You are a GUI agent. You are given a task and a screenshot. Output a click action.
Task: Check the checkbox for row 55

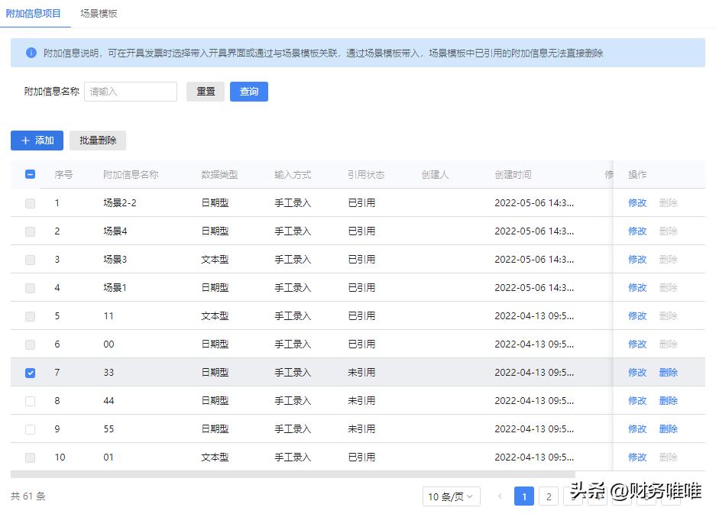point(30,429)
